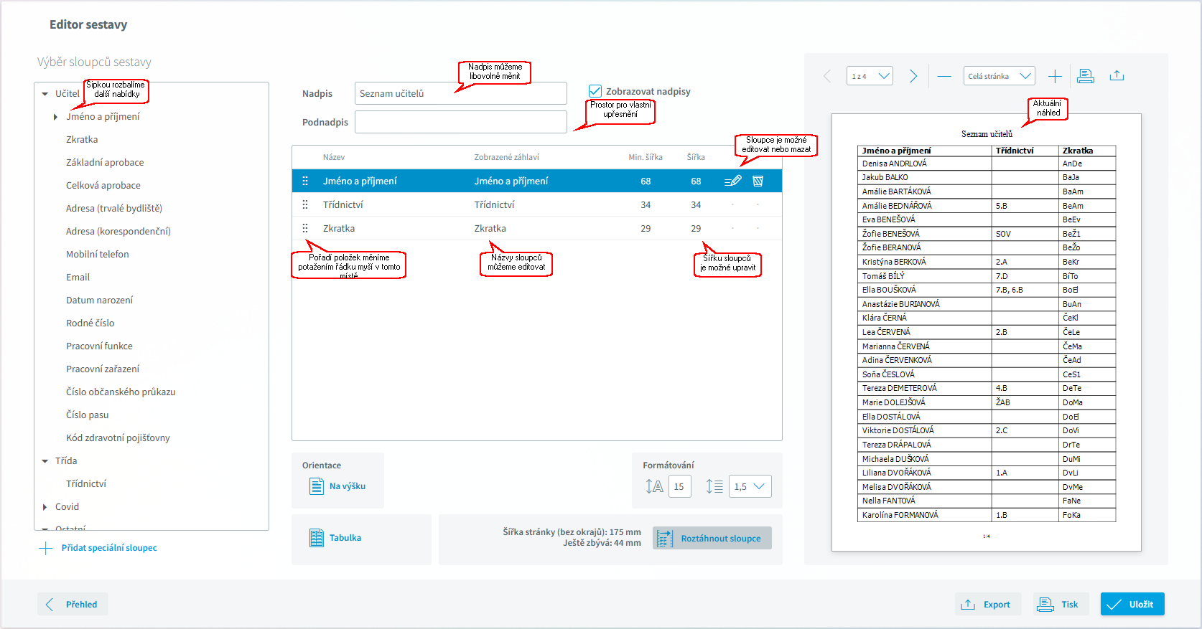Click into the Podnadpis input field

click(460, 122)
